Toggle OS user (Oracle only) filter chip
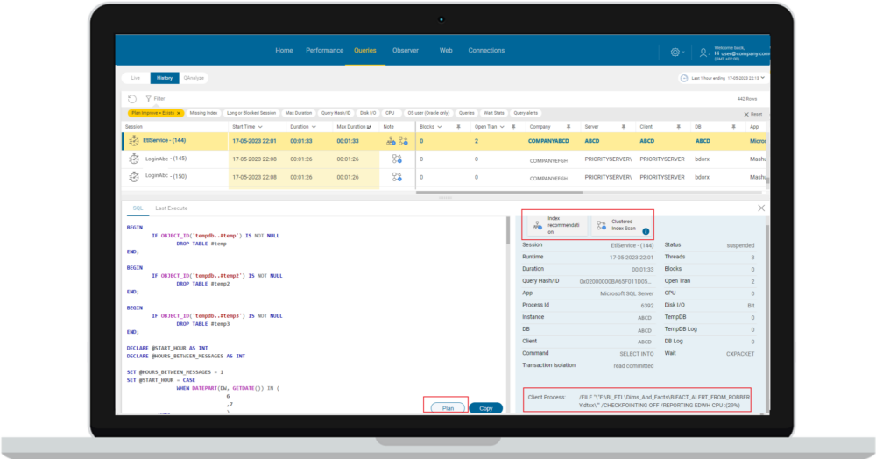876x459 pixels. pos(428,113)
